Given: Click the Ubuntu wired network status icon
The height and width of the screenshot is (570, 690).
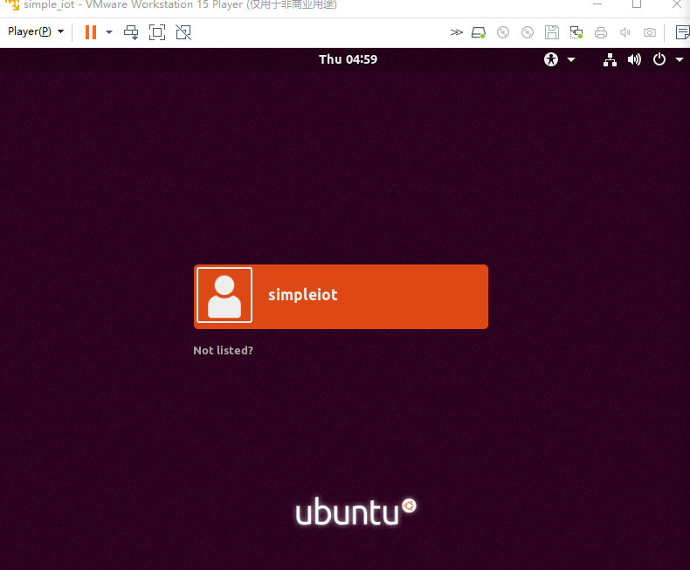Looking at the screenshot, I should [610, 59].
